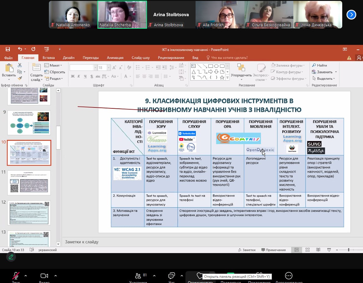Expand audio options arrow next to microphone

coord(26,276)
